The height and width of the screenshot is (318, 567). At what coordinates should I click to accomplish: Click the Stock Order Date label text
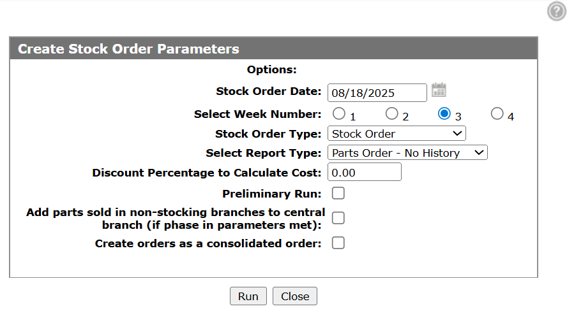tap(269, 91)
